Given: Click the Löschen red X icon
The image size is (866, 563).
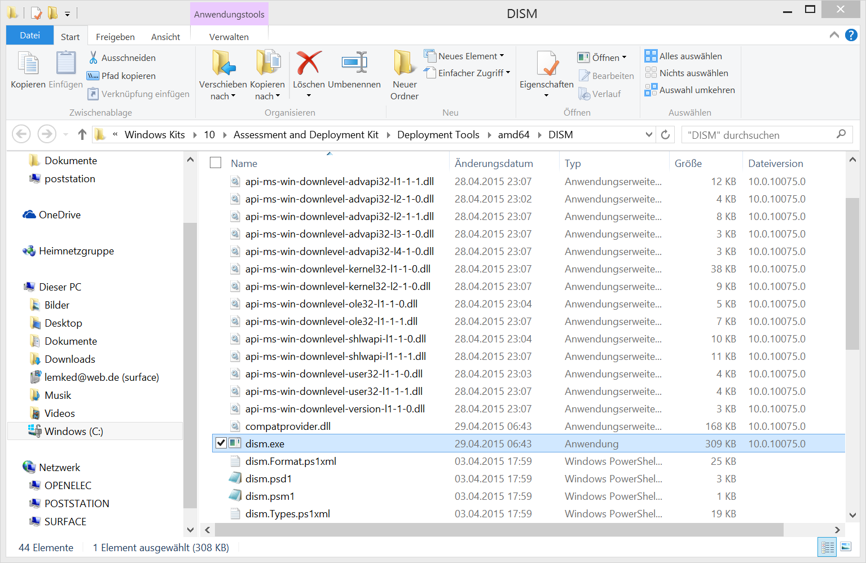Looking at the screenshot, I should (309, 63).
